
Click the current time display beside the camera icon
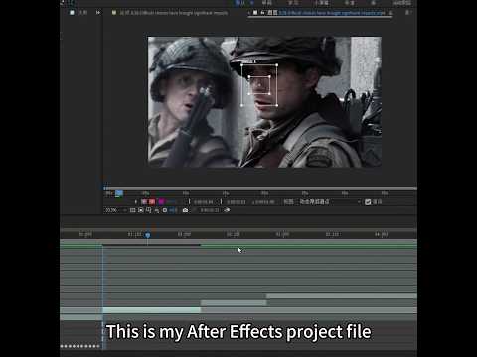[210, 210]
